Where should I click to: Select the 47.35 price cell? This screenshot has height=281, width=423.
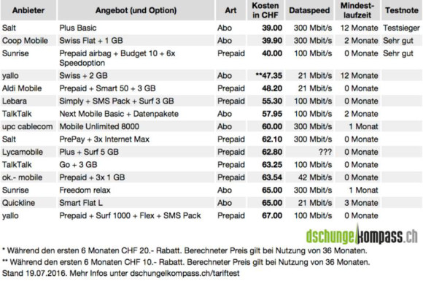pos(269,76)
